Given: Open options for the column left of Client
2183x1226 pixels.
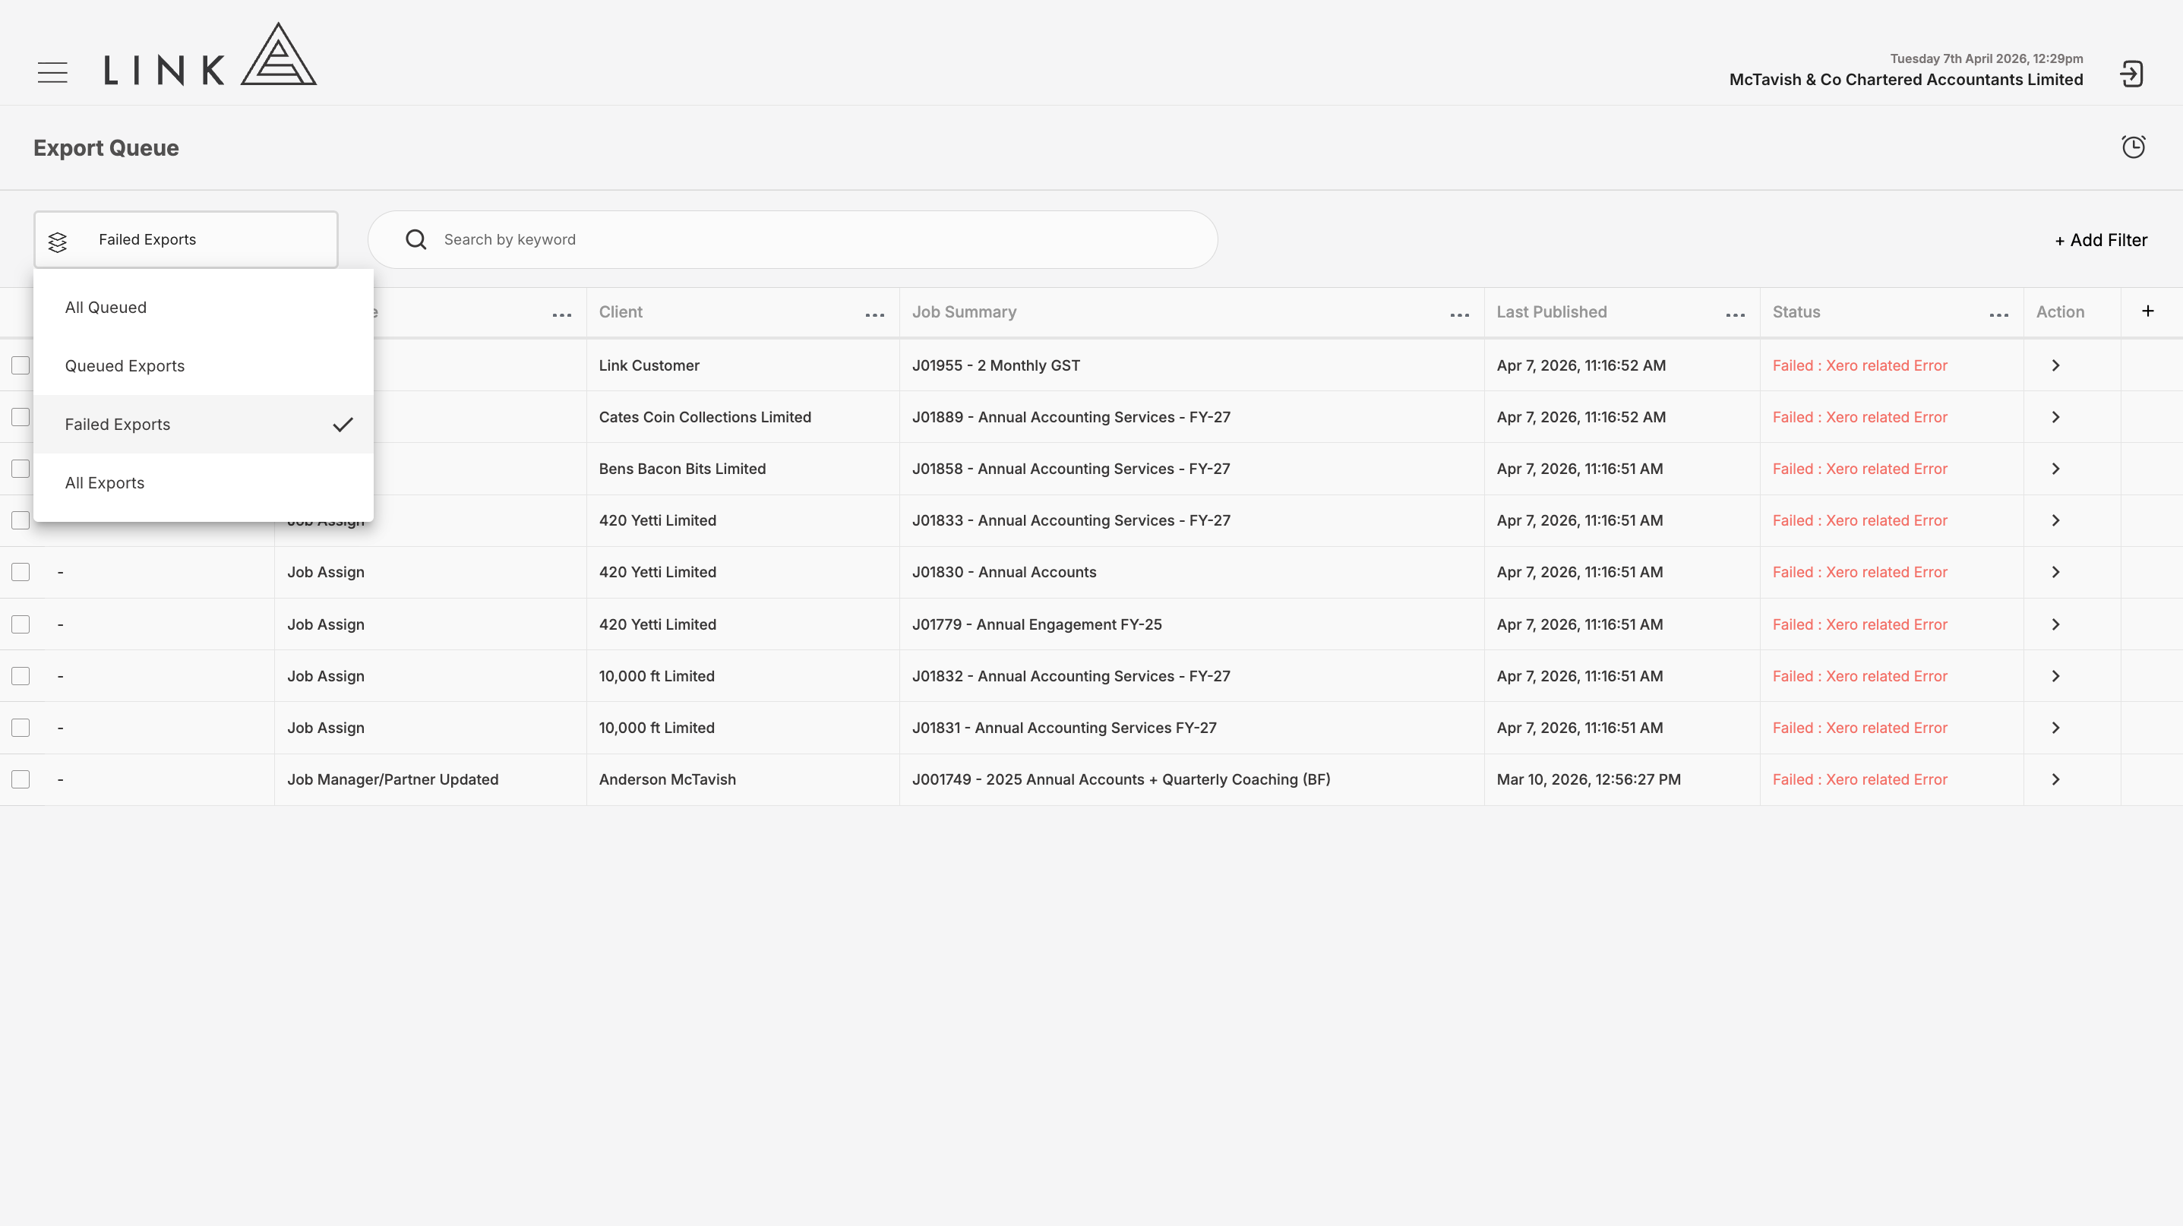Looking at the screenshot, I should (562, 315).
